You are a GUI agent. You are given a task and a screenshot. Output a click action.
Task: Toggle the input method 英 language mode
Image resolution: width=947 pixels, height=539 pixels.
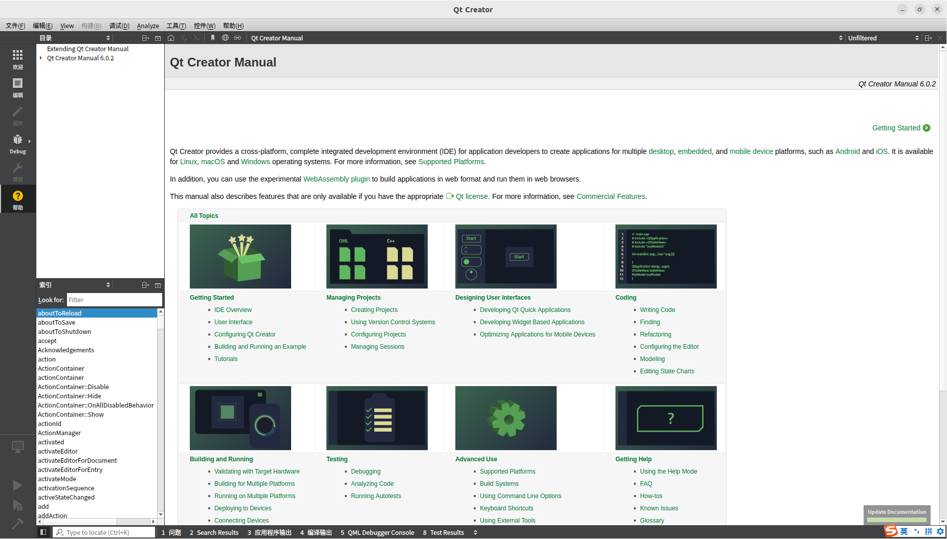[904, 531]
